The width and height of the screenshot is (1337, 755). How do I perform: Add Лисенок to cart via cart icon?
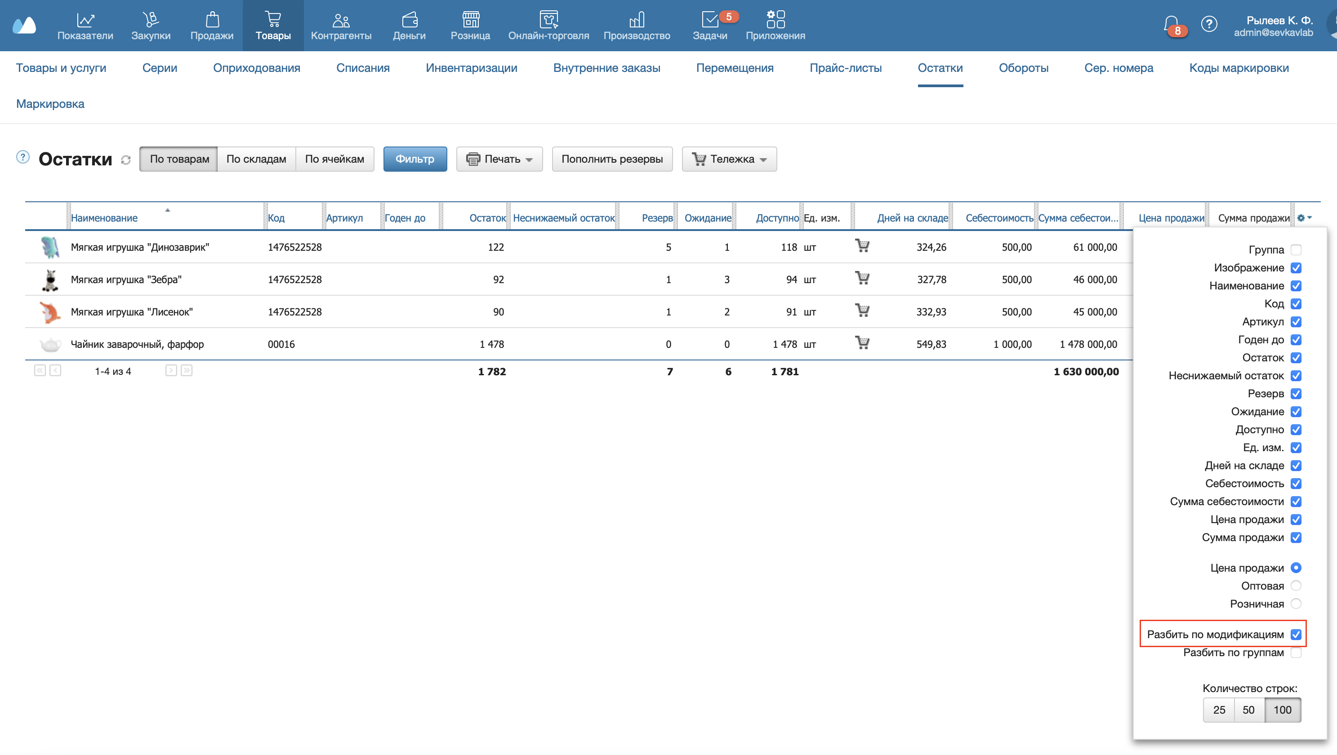point(862,310)
